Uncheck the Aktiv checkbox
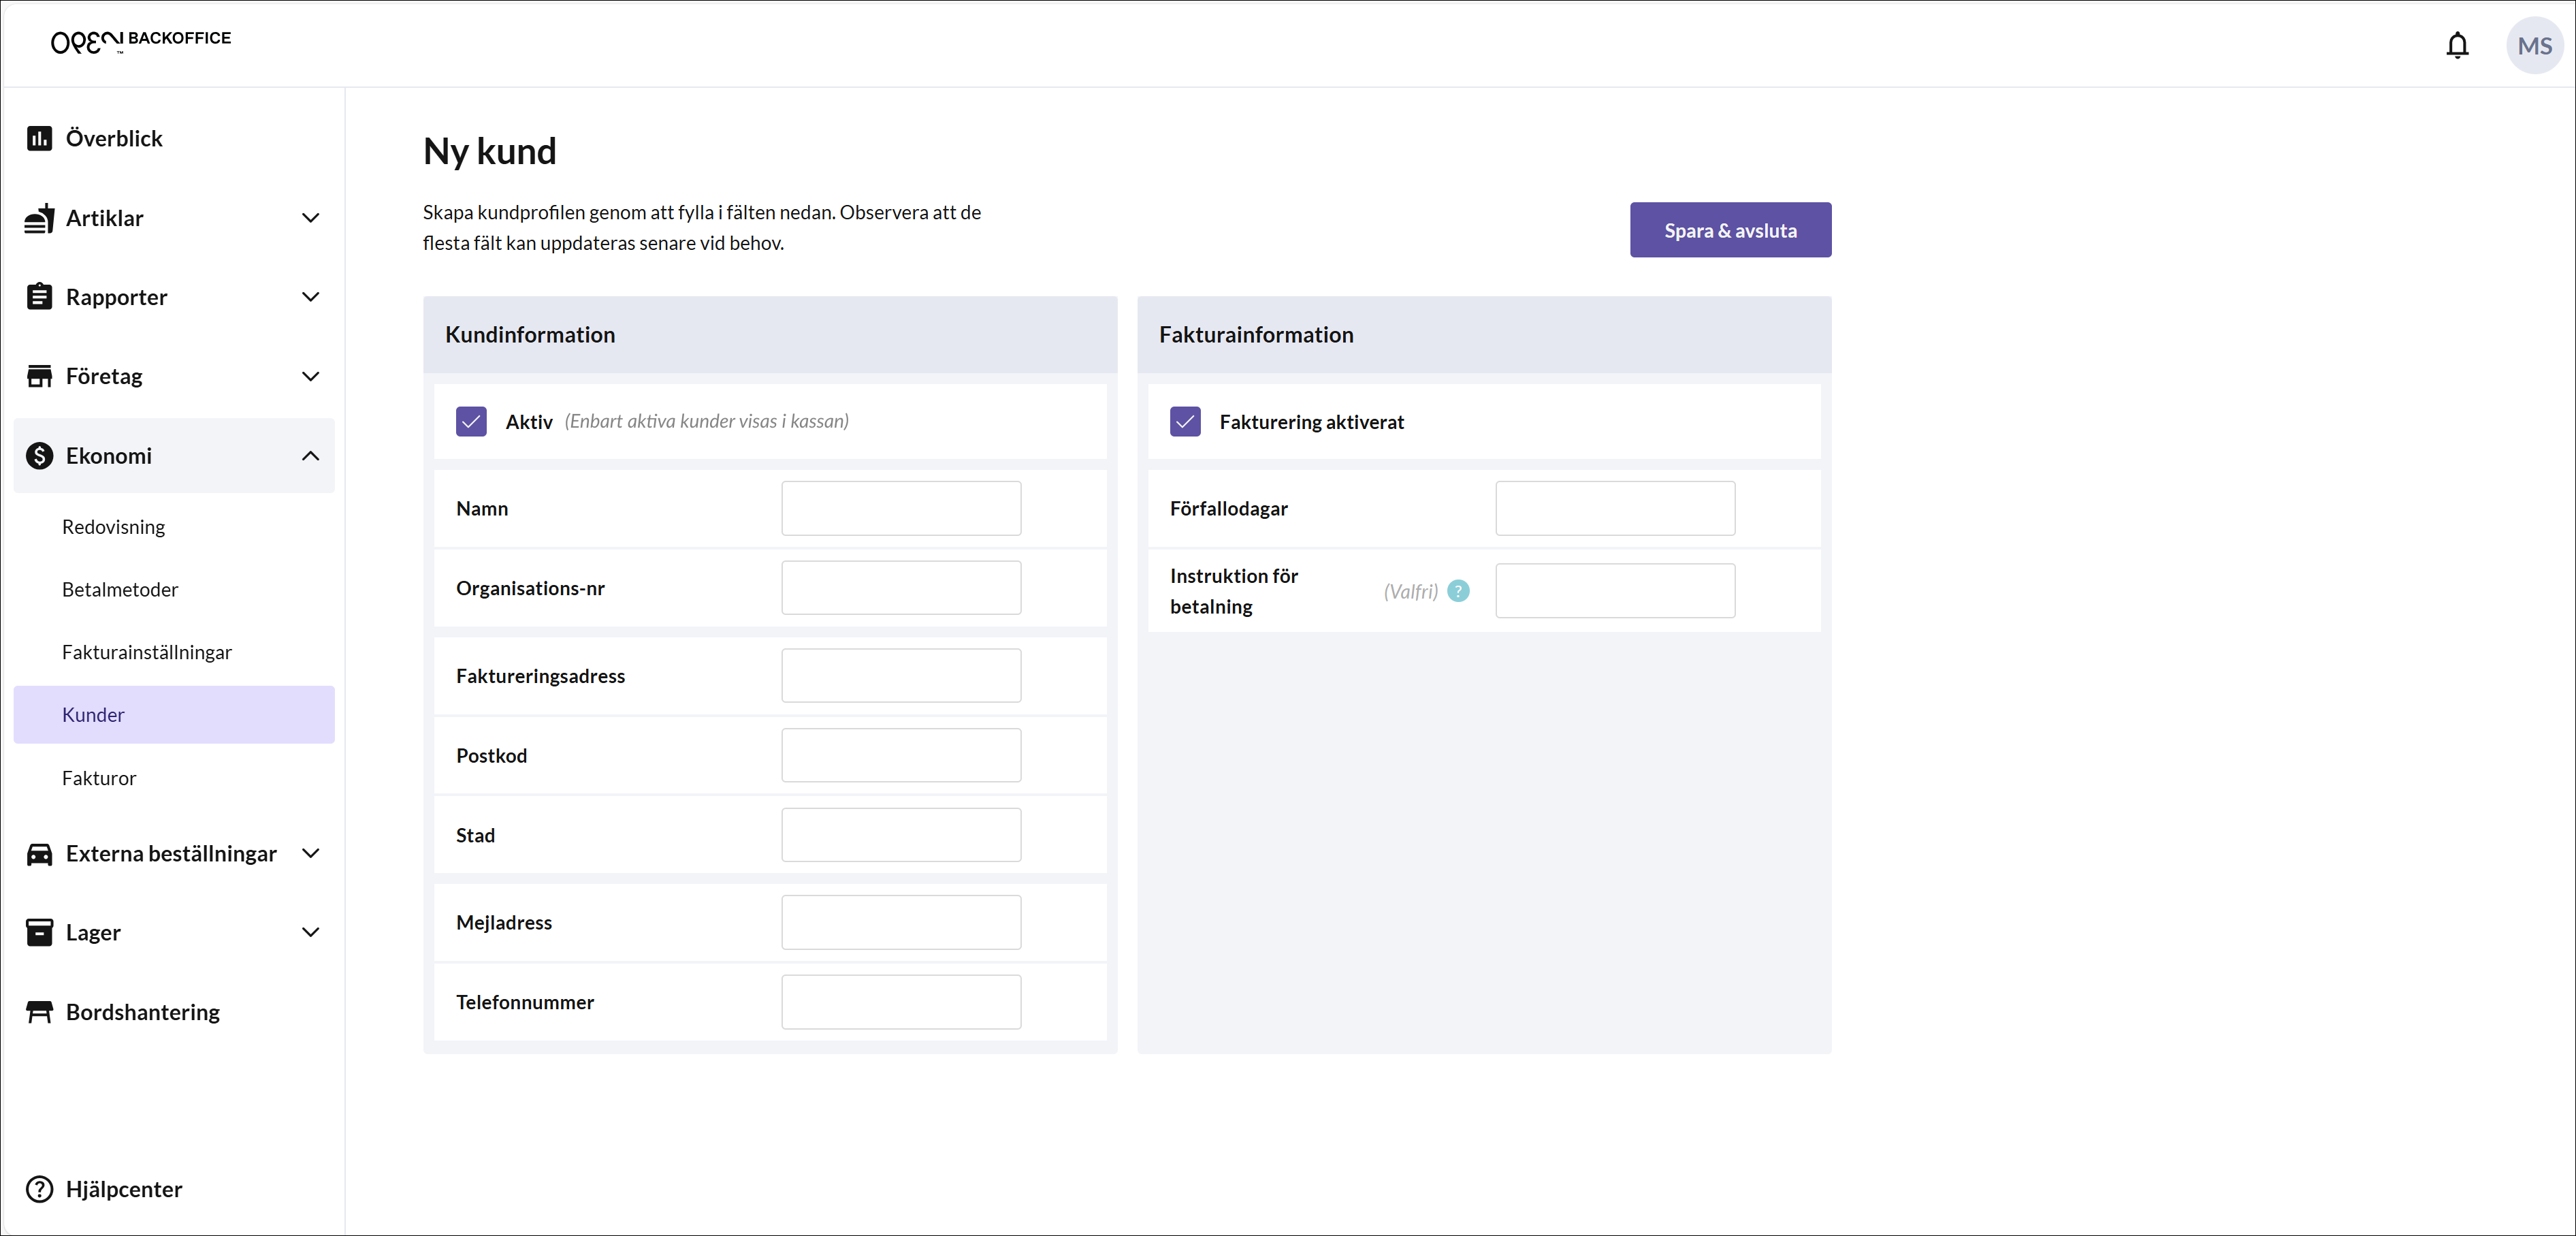Image resolution: width=2576 pixels, height=1236 pixels. tap(471, 421)
